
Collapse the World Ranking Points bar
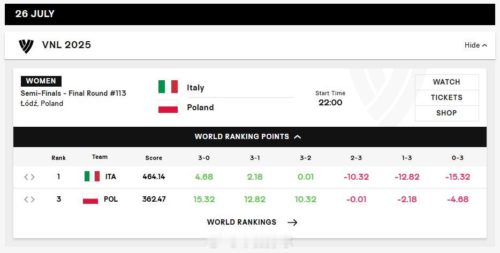250,137
